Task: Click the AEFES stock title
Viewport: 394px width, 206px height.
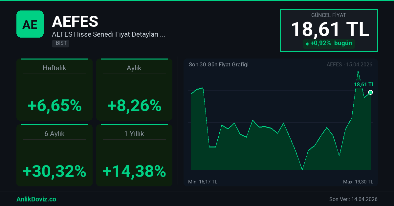Action: (x=75, y=22)
